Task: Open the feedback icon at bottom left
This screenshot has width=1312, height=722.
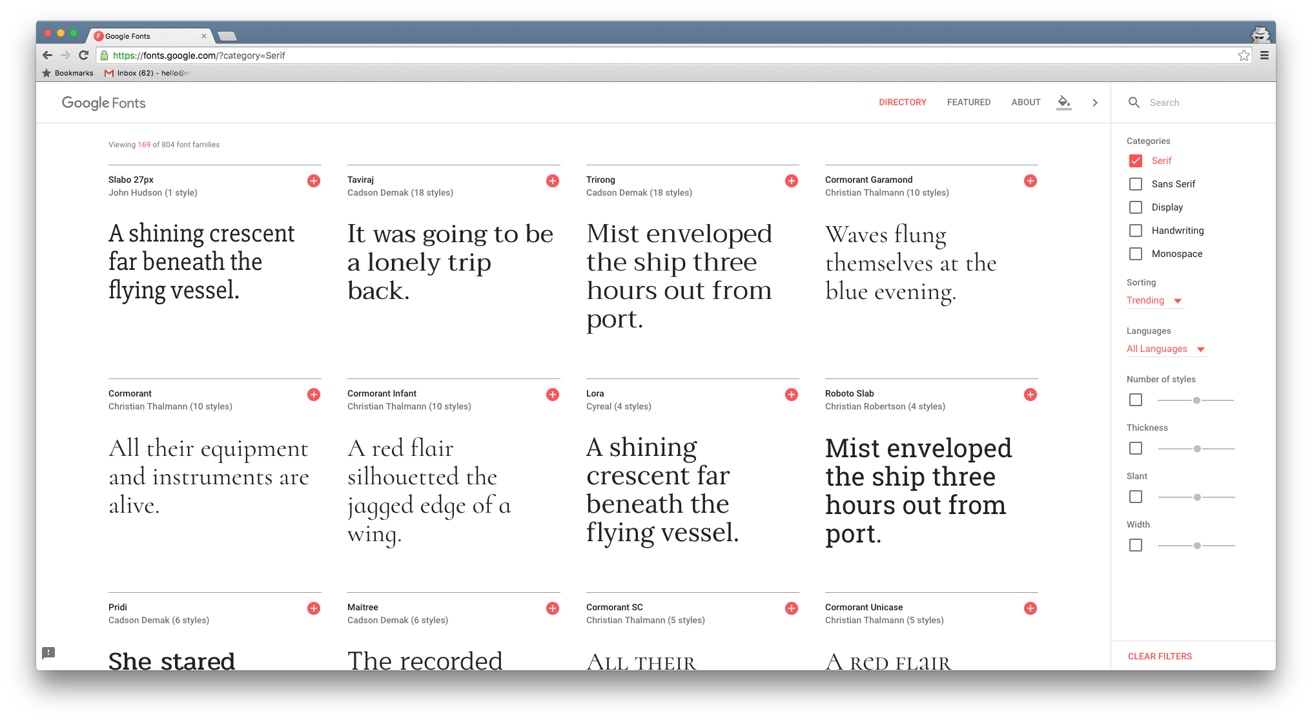Action: click(x=48, y=653)
